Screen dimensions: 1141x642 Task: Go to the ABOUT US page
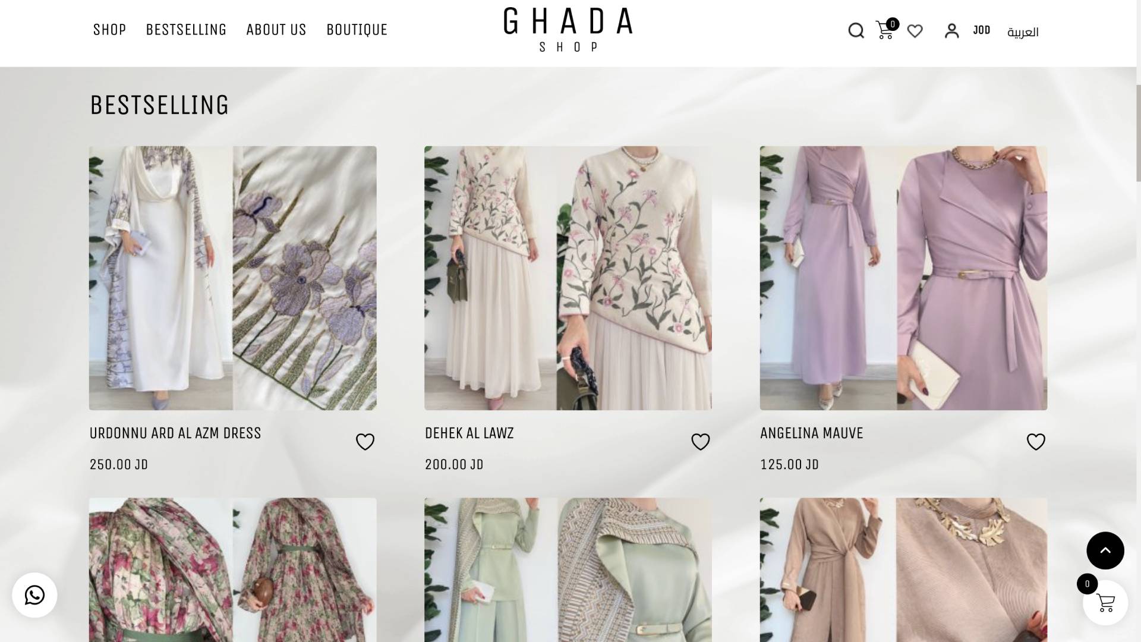(276, 30)
